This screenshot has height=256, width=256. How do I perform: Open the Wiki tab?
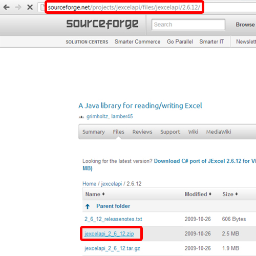pos(193,132)
